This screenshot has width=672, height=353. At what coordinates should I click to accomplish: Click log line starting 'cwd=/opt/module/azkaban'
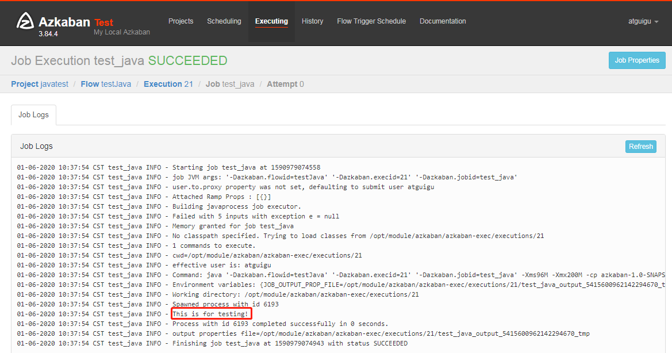tap(190, 256)
